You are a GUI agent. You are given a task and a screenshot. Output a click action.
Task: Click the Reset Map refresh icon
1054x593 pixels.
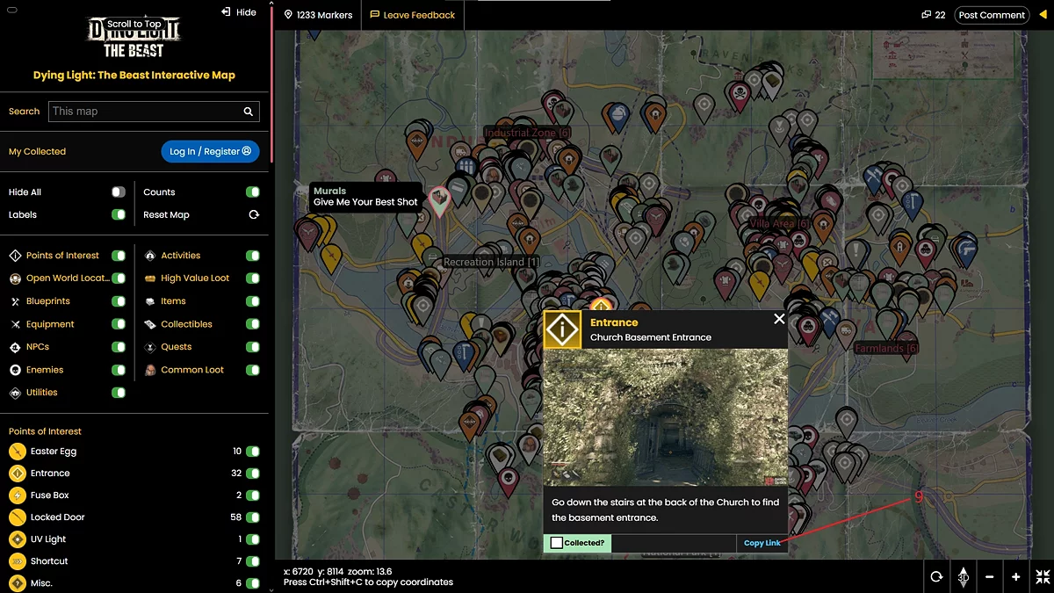pyautogui.click(x=254, y=214)
